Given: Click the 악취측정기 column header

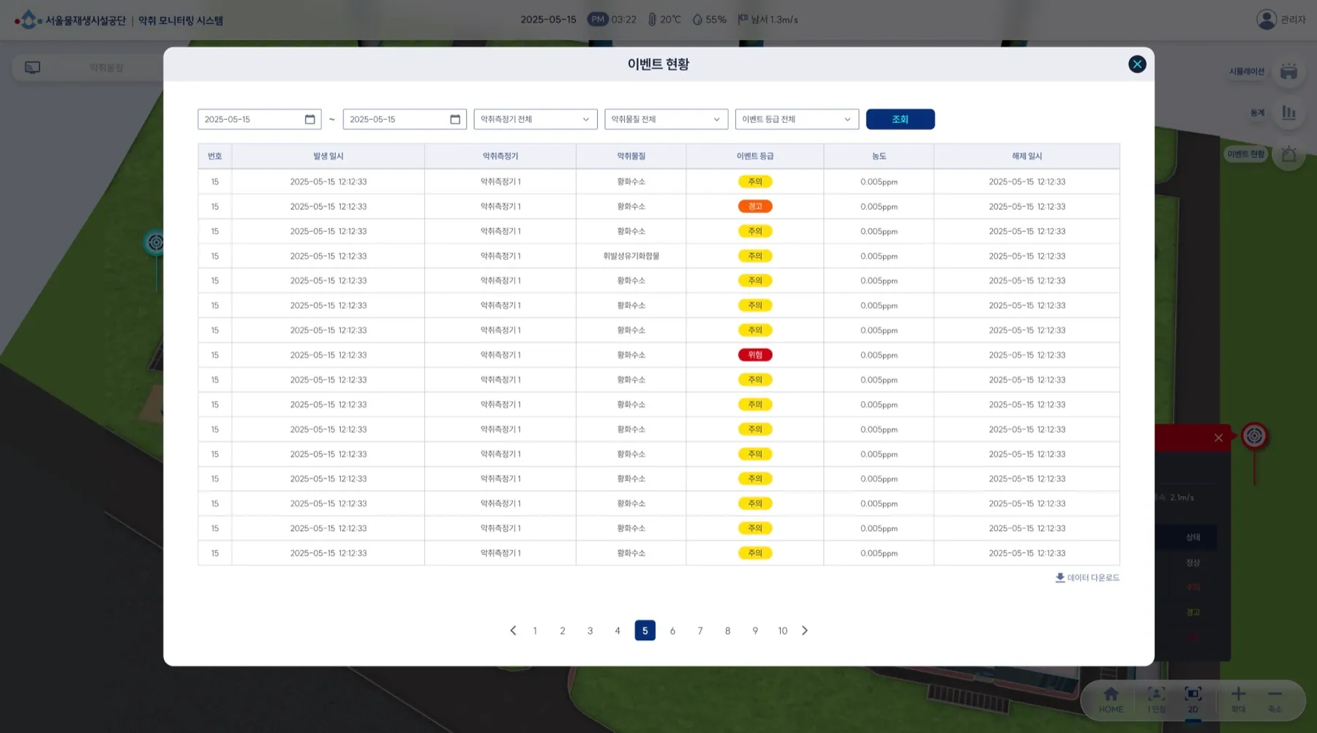Looking at the screenshot, I should pos(500,157).
